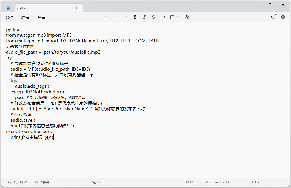The height and width of the screenshot is (188, 291).
Task: Click the first line 'python' in the editor
Action: pos(13,29)
